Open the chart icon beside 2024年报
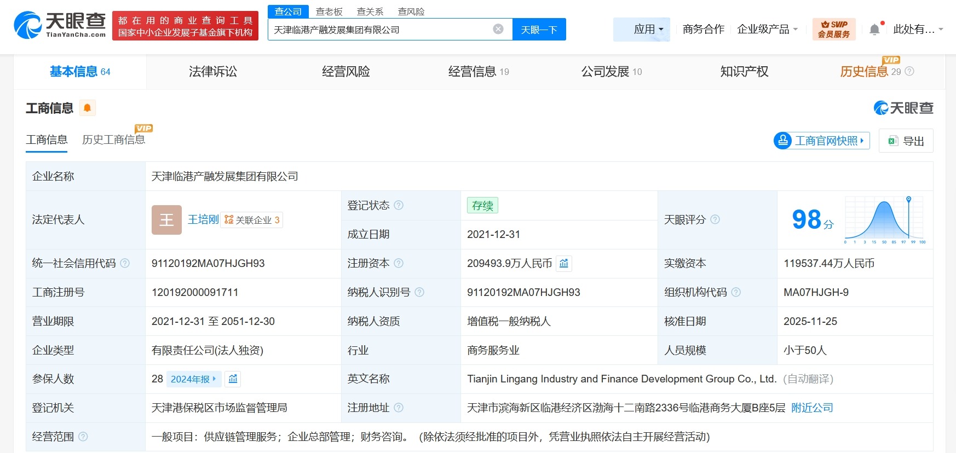This screenshot has height=453, width=956. (x=233, y=379)
